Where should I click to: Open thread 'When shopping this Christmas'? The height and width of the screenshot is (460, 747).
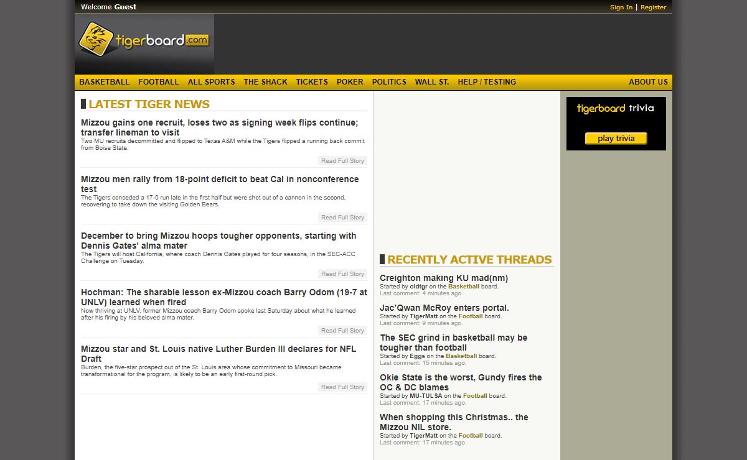[454, 423]
